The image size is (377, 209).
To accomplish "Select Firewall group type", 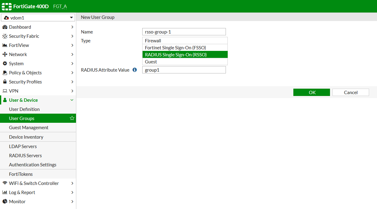I will (x=185, y=41).
